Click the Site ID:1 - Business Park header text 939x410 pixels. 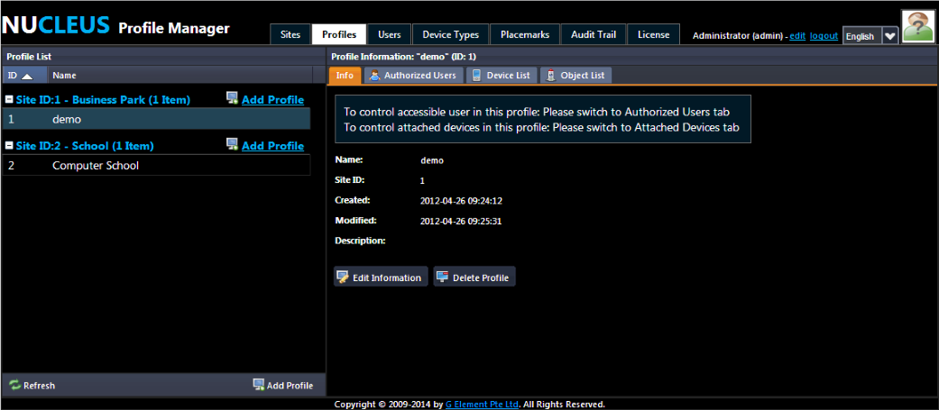pos(103,100)
